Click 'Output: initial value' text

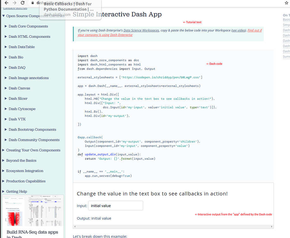[x=94, y=218]
